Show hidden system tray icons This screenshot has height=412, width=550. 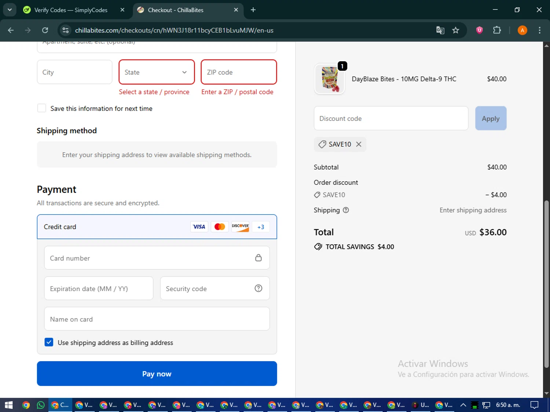point(463,405)
